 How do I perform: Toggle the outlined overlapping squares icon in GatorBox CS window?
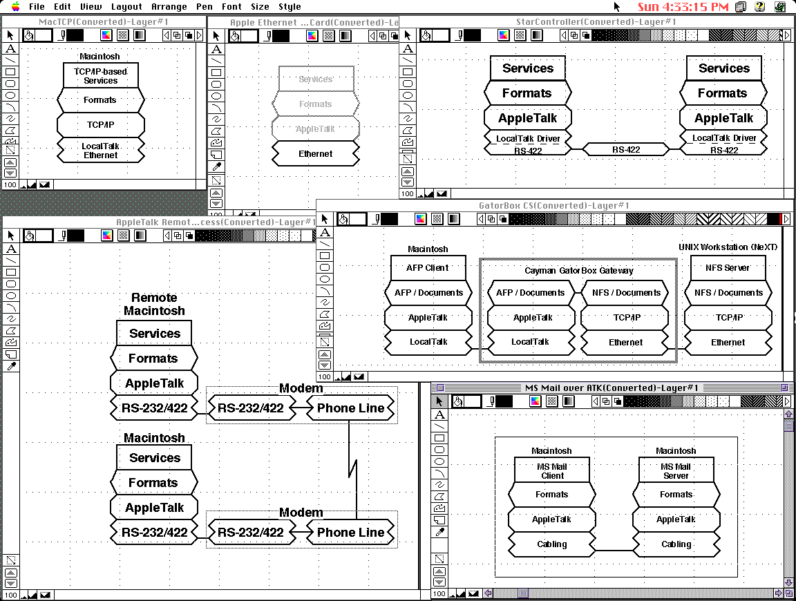click(491, 219)
